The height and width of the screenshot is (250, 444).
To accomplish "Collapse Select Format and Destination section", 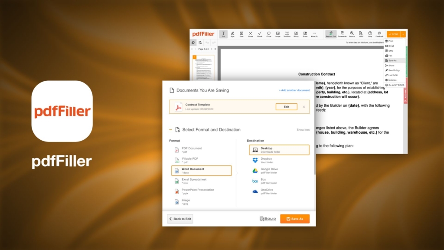I will (170, 129).
